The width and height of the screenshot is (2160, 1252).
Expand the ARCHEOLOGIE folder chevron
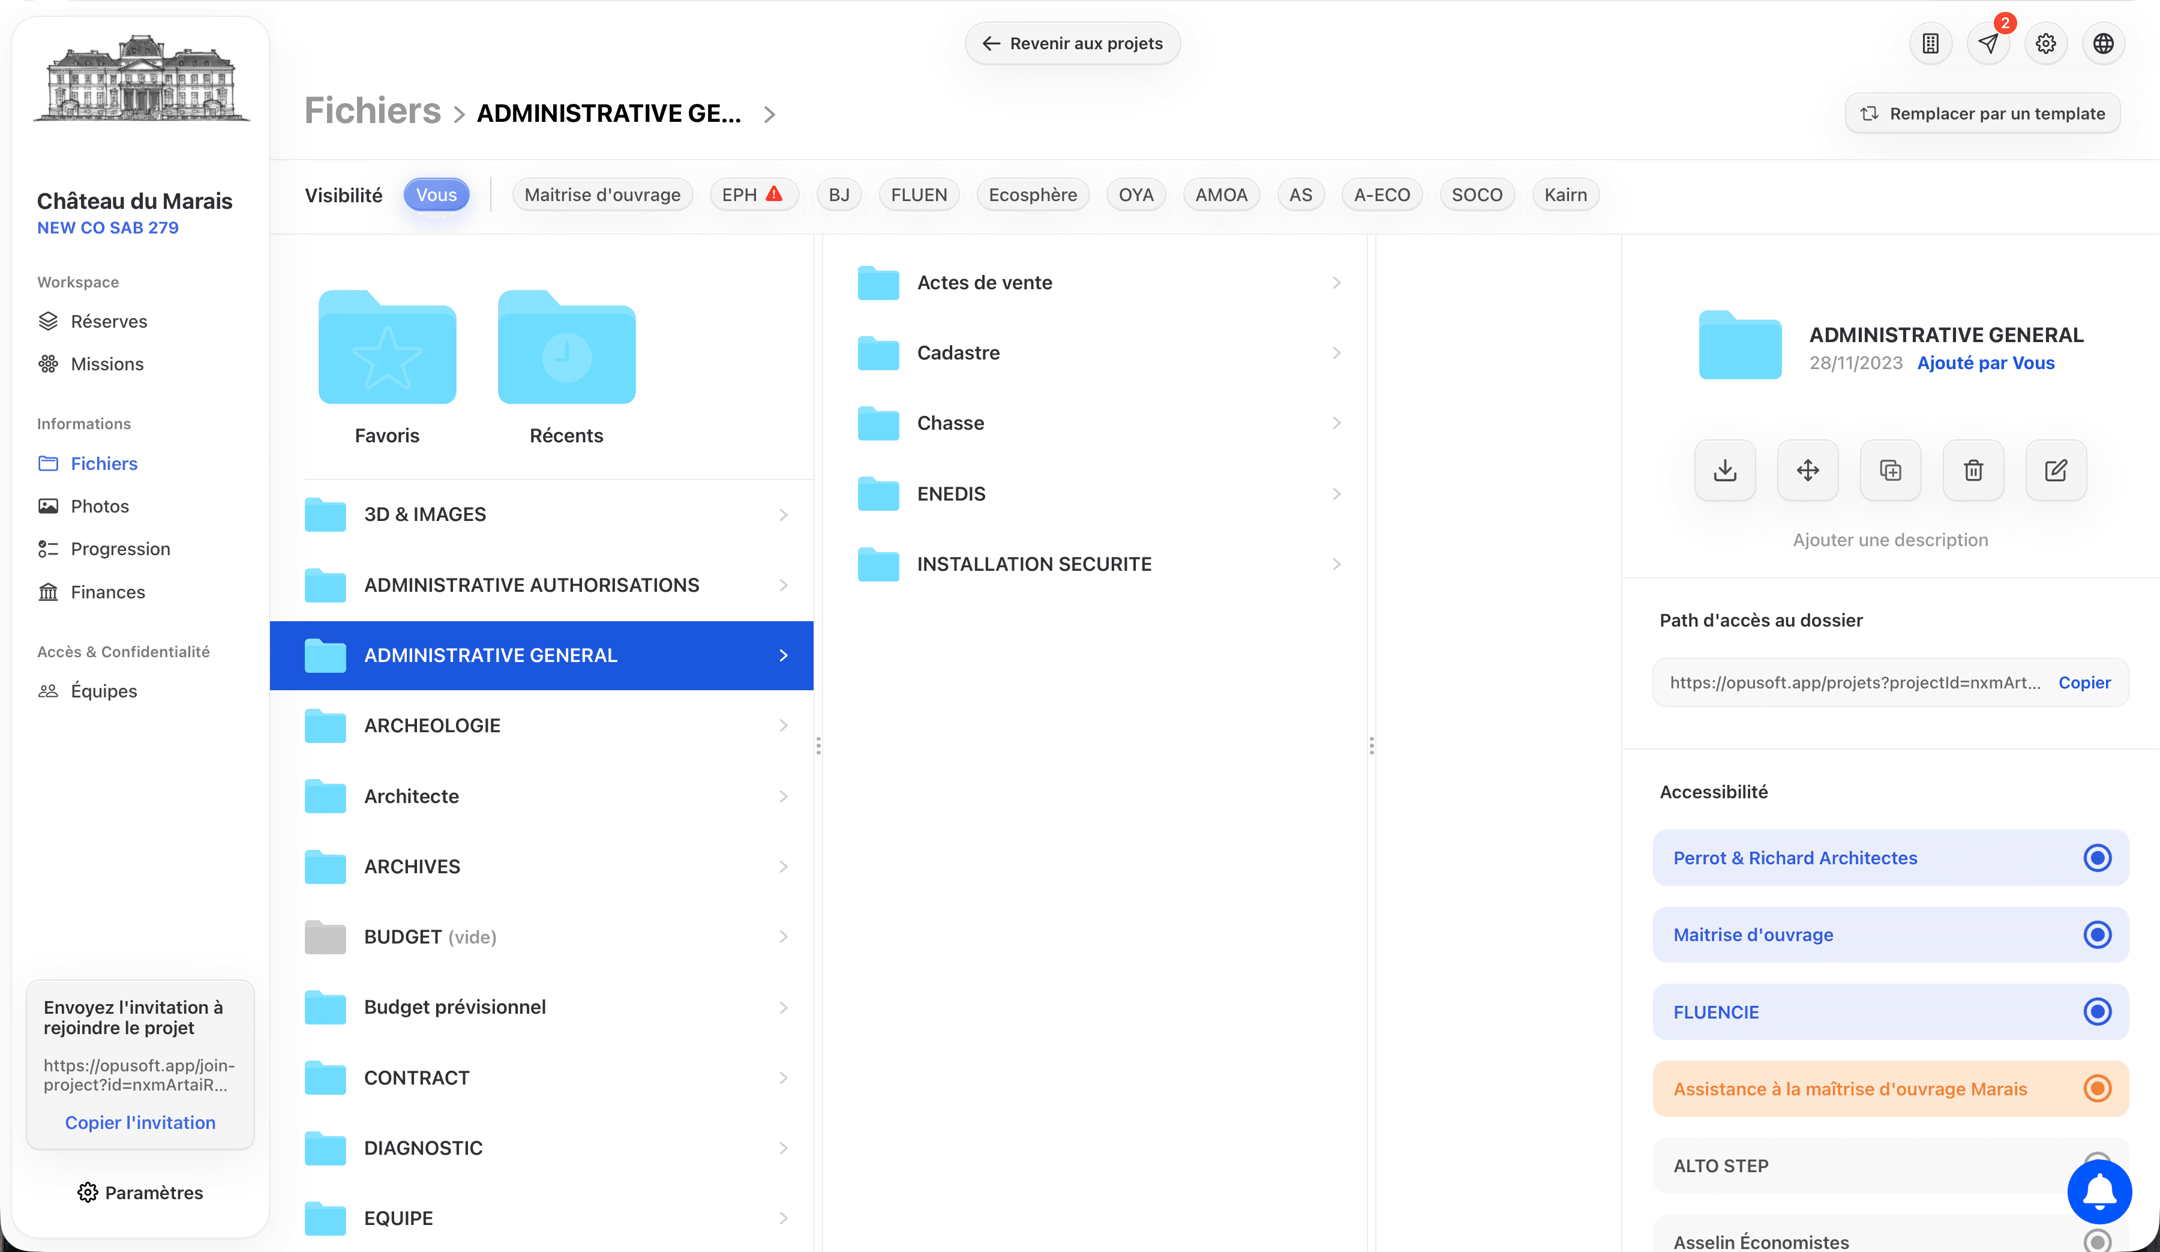pyautogui.click(x=782, y=726)
